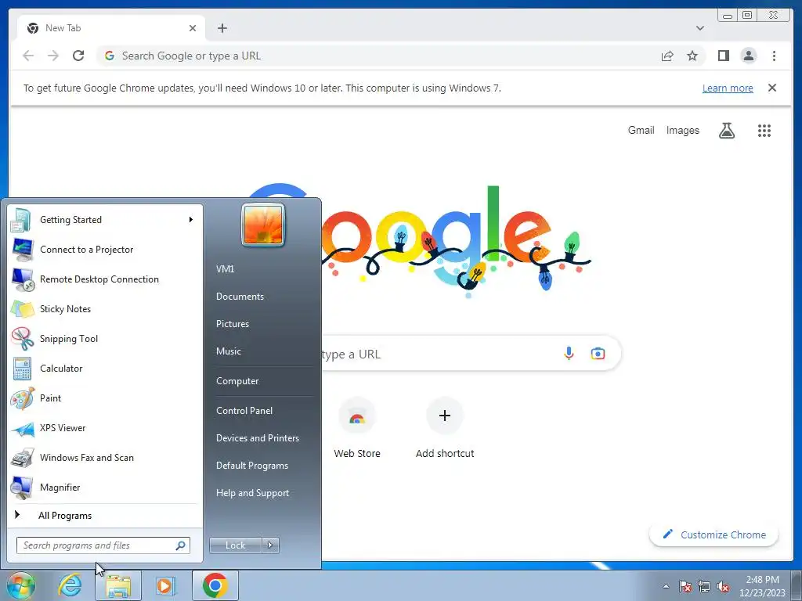Open Gmail link
This screenshot has width=802, height=601.
(641, 131)
